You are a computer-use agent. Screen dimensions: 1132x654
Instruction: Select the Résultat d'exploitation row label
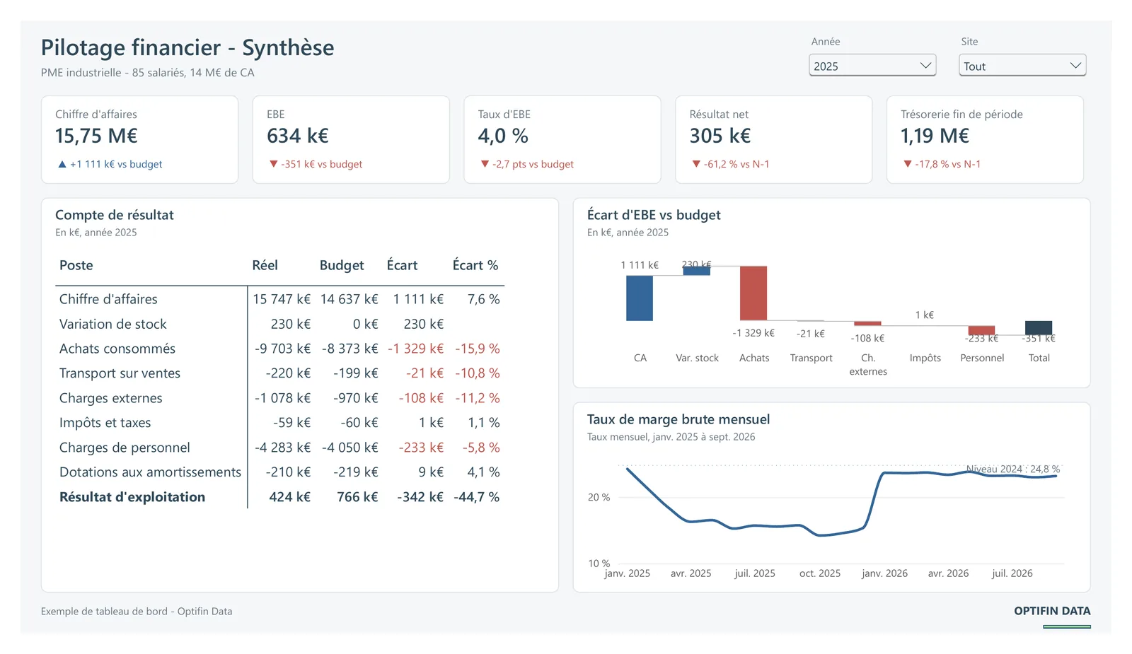coord(132,497)
